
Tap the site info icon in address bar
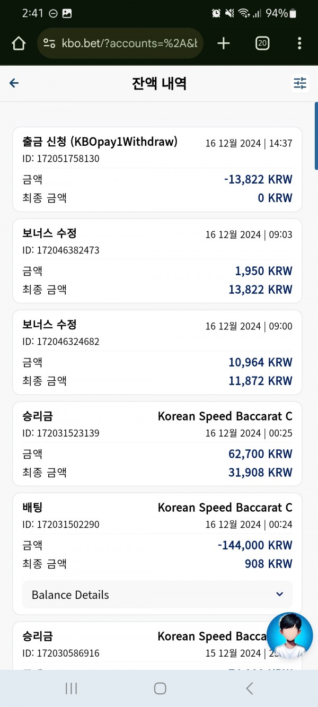pyautogui.click(x=49, y=43)
